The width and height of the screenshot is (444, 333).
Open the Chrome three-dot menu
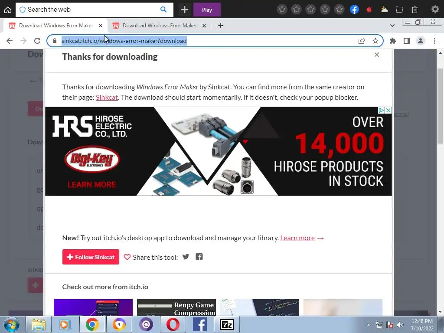coord(434,41)
